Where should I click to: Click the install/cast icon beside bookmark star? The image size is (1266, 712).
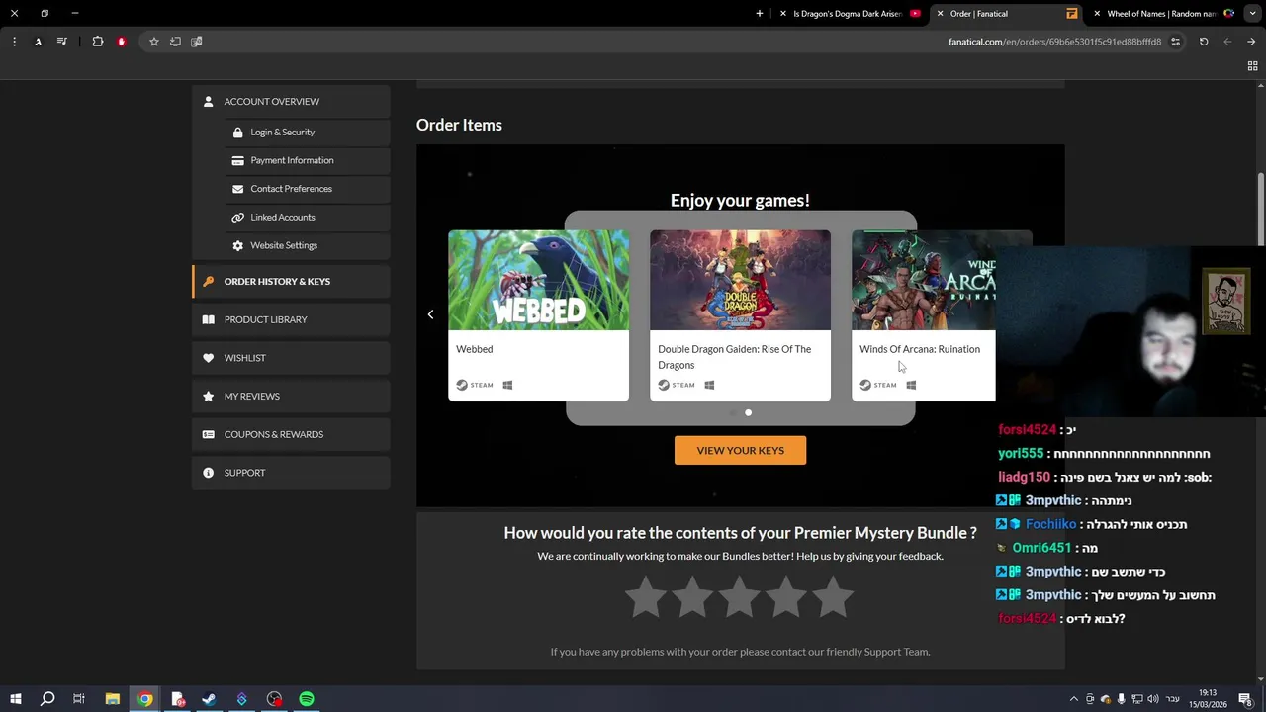point(175,42)
